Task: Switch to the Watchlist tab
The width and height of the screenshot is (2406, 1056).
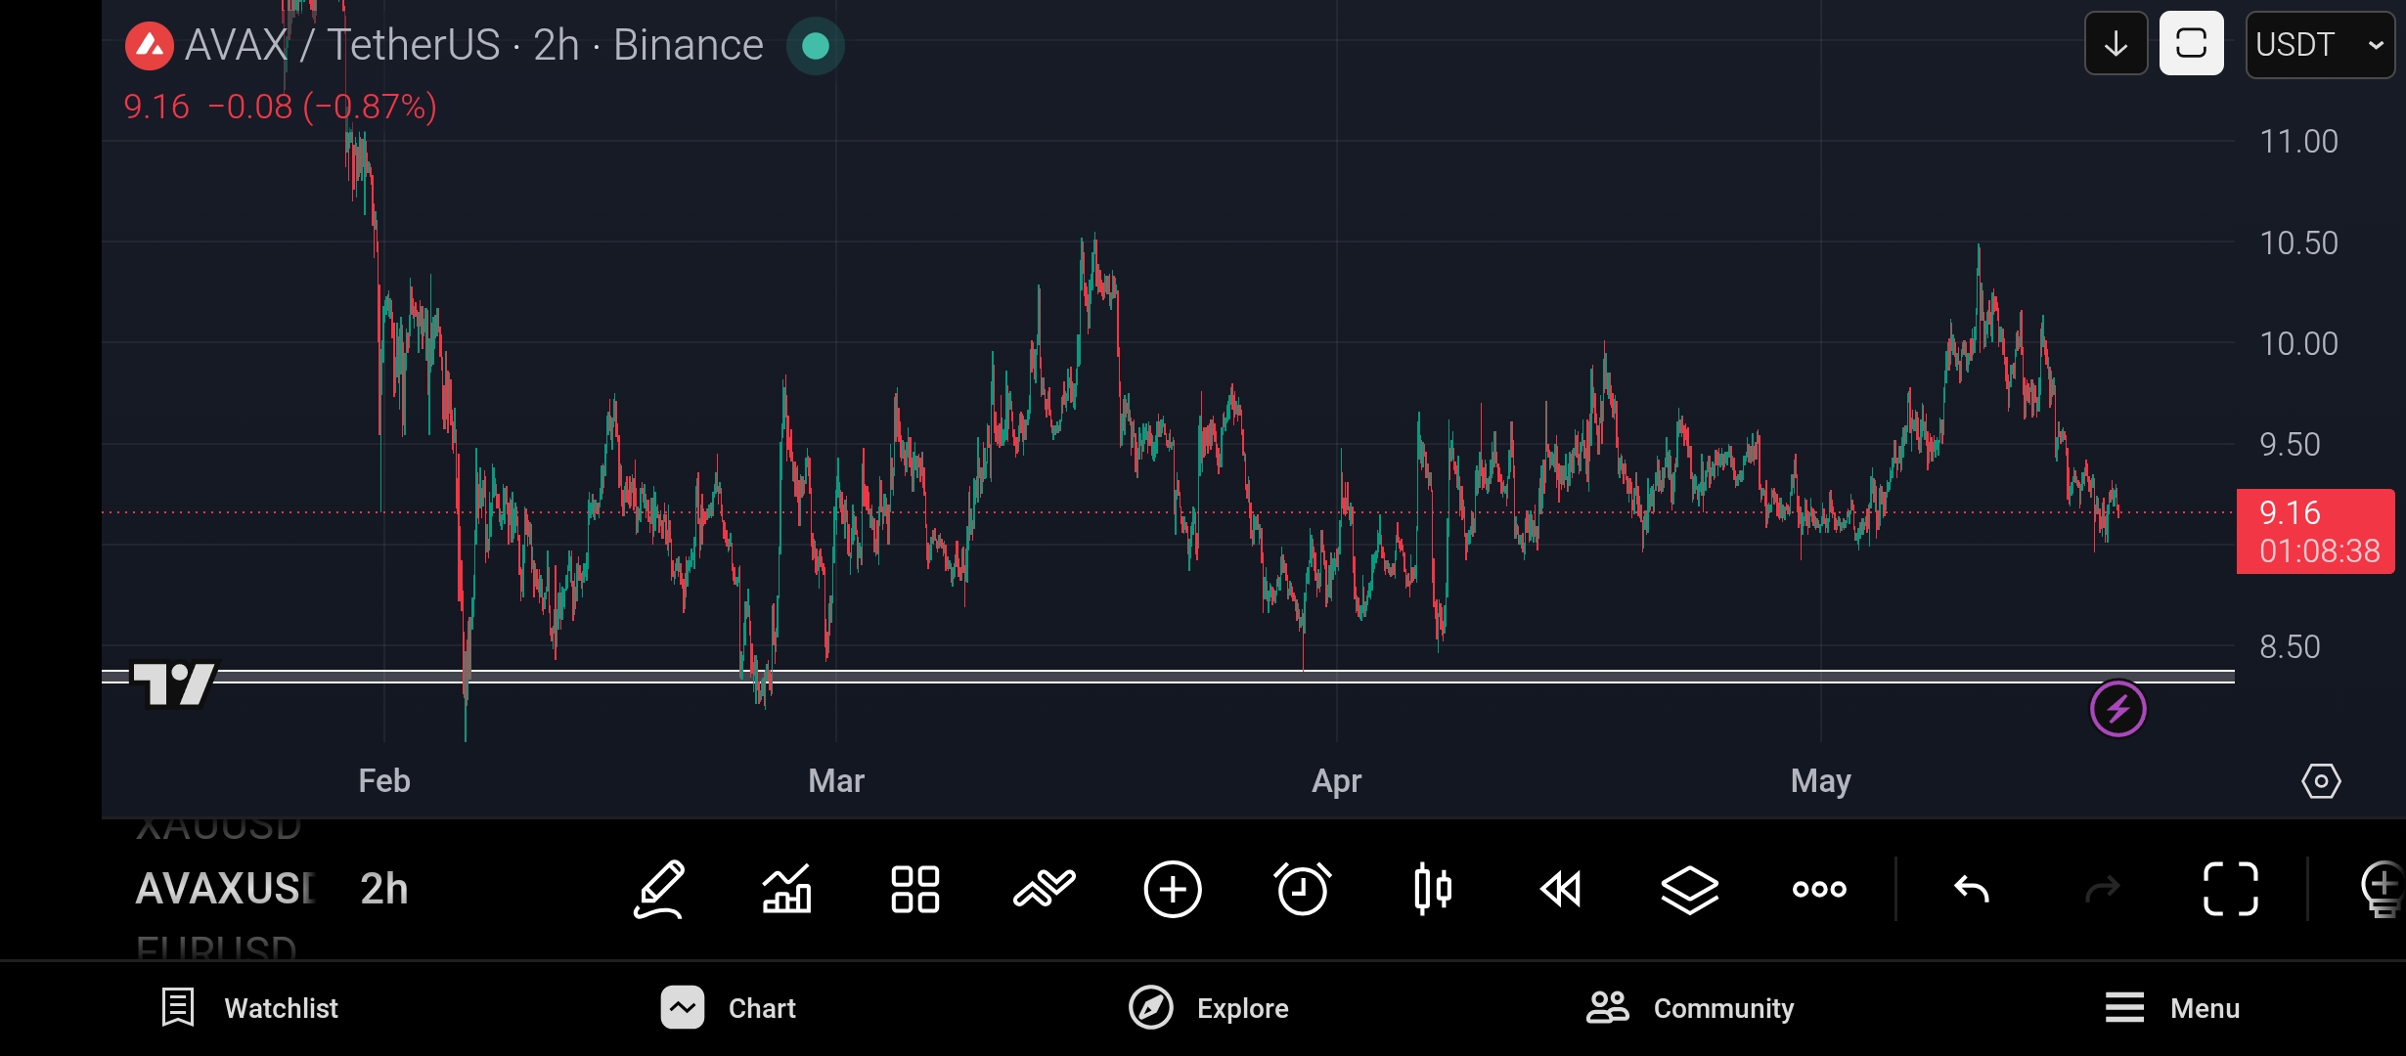Action: click(249, 1008)
